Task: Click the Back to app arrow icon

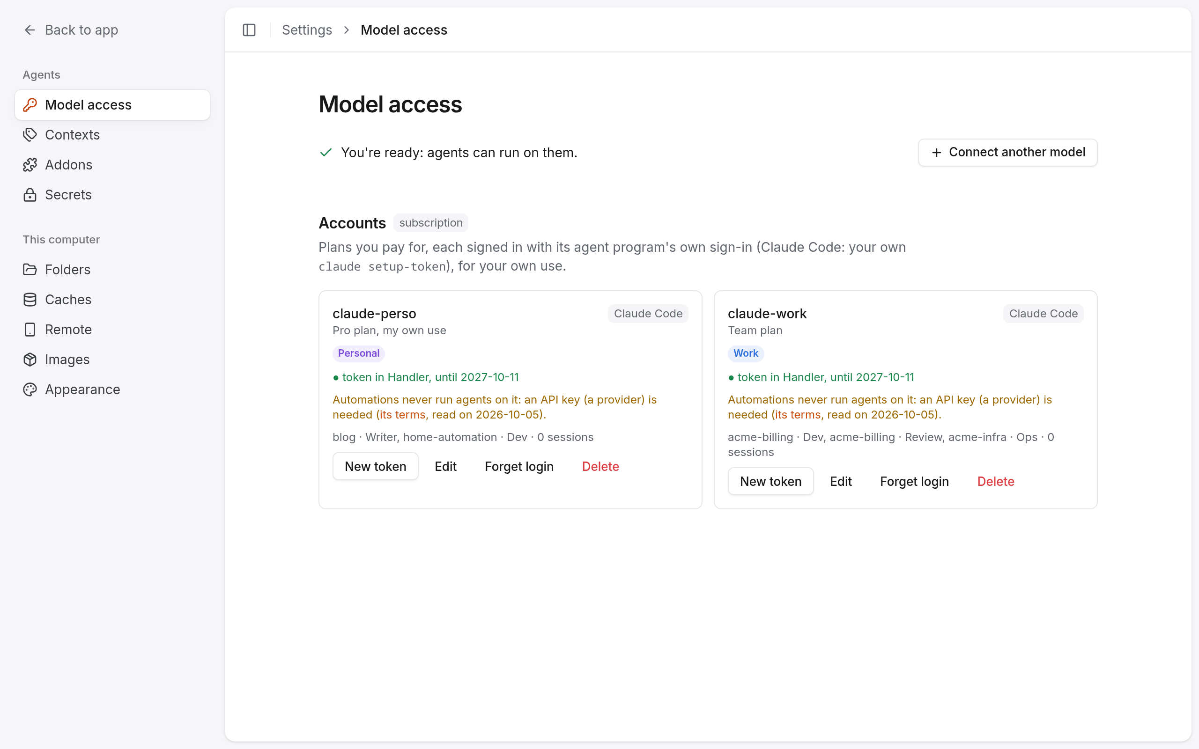Action: click(x=30, y=30)
